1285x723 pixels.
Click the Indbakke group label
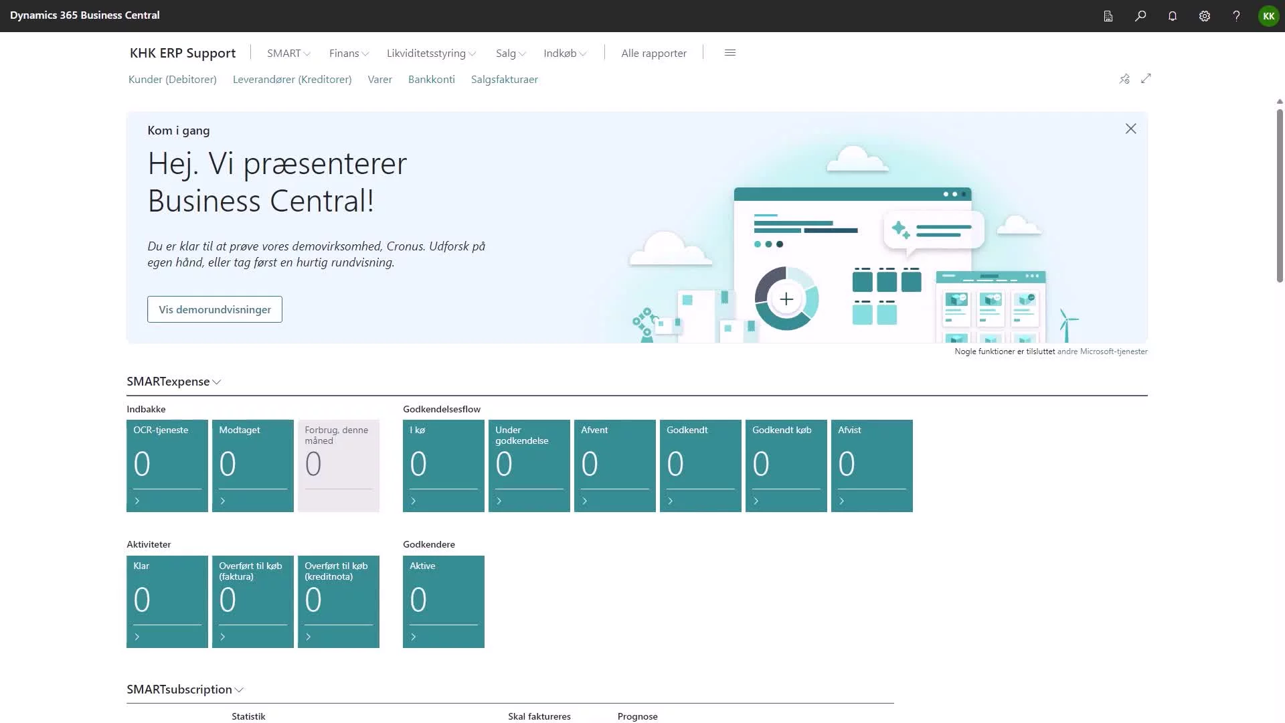click(x=146, y=409)
